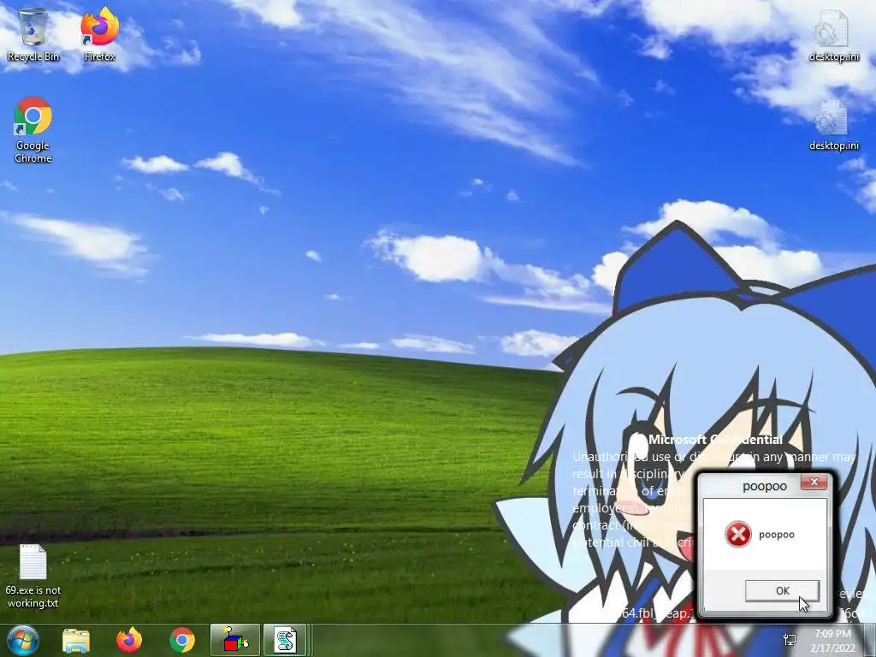This screenshot has height=657, width=876.
Task: Open the Recycle Bin desktop icon
Action: (x=33, y=34)
